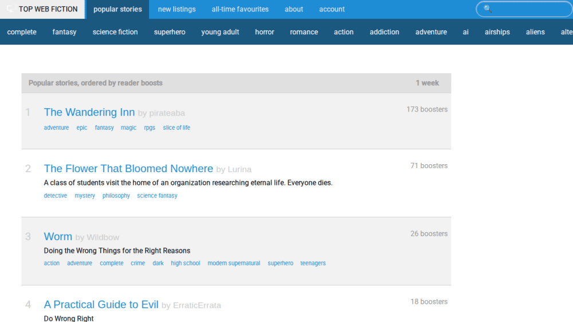Click 71 boosters count
Image resolution: width=573 pixels, height=322 pixels.
[429, 165]
